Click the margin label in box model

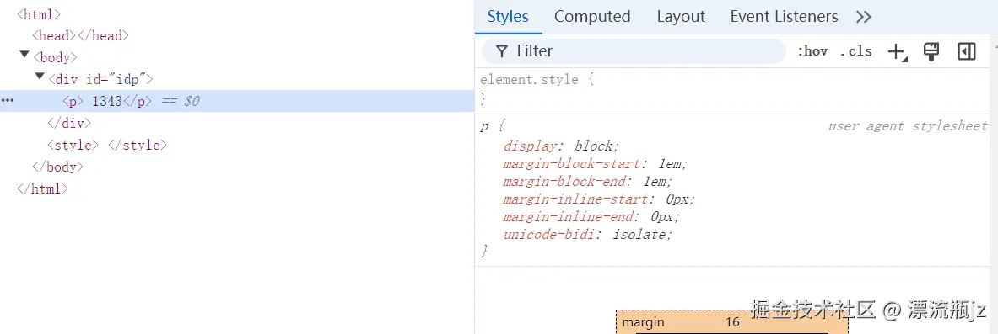click(x=643, y=322)
